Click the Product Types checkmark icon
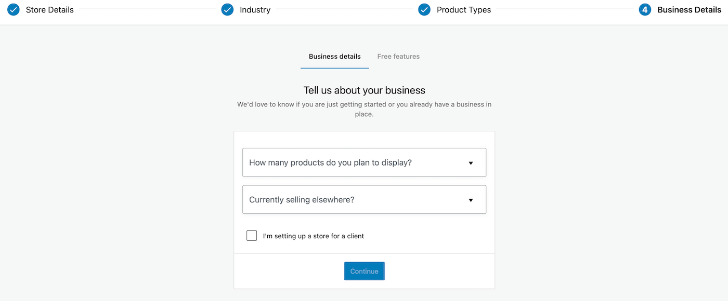Screen dimensions: 728x301 pos(424,9)
